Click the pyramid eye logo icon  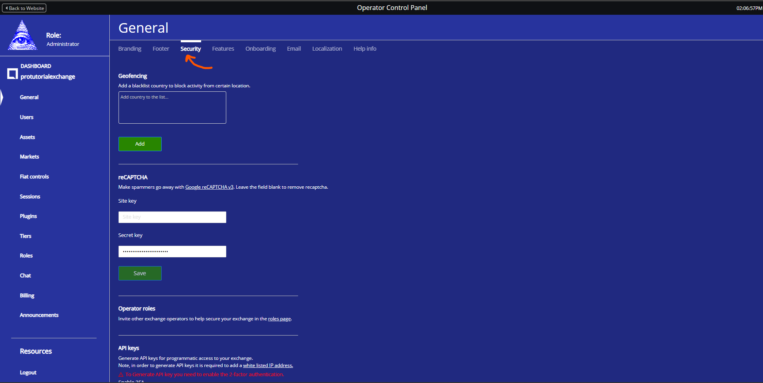tap(22, 36)
